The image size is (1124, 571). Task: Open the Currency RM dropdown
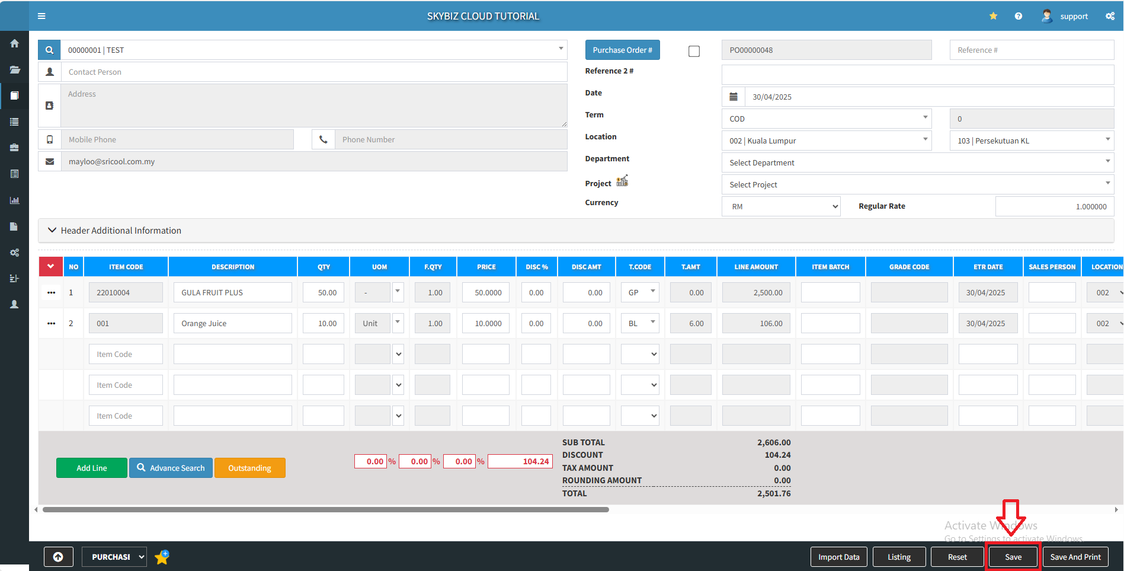click(780, 206)
